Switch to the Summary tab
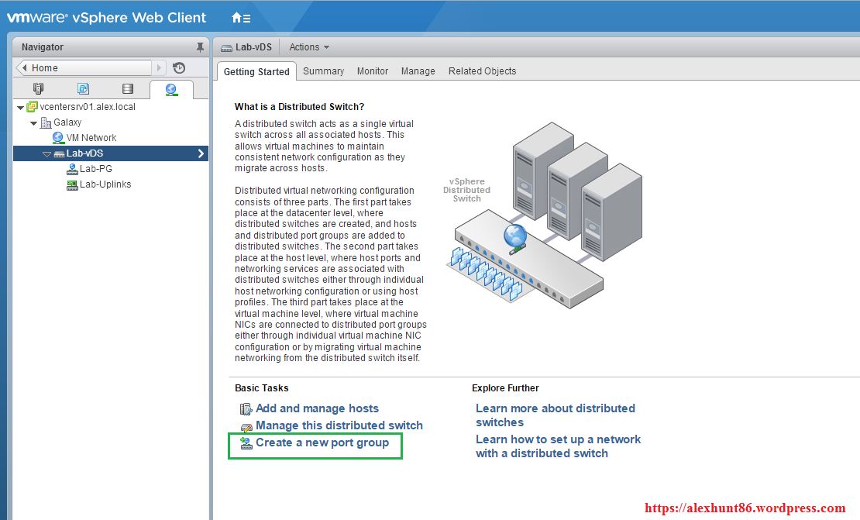 [x=323, y=71]
